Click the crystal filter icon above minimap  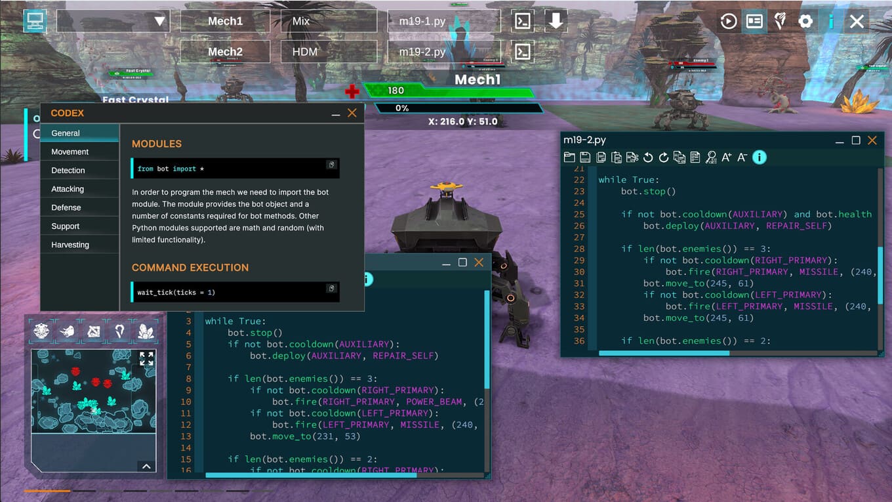[146, 331]
